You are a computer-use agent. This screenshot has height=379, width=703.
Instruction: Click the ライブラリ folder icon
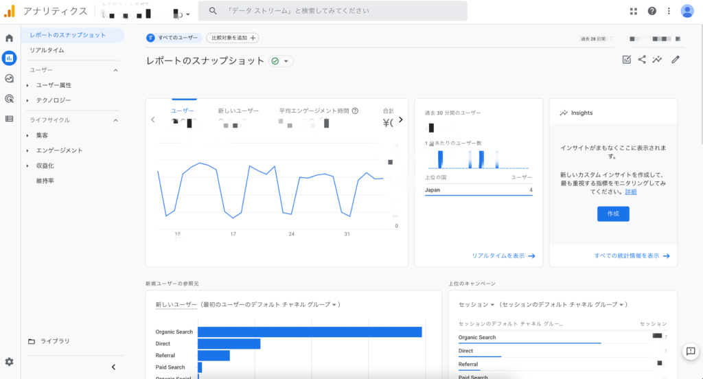(32, 341)
